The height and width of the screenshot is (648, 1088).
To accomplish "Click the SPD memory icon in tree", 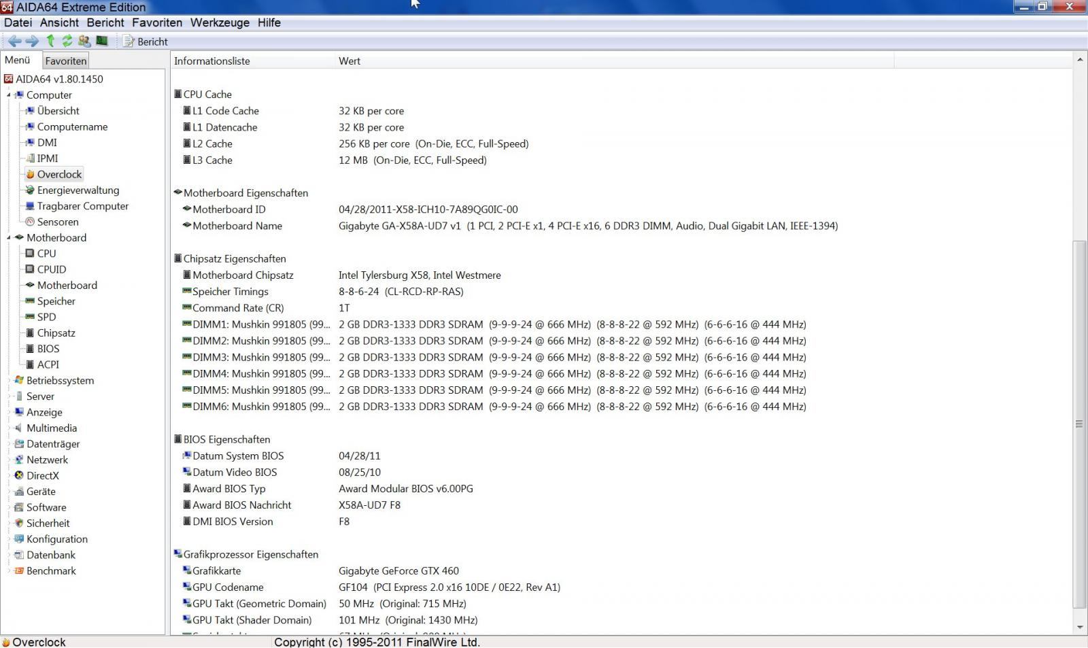I will (x=30, y=318).
